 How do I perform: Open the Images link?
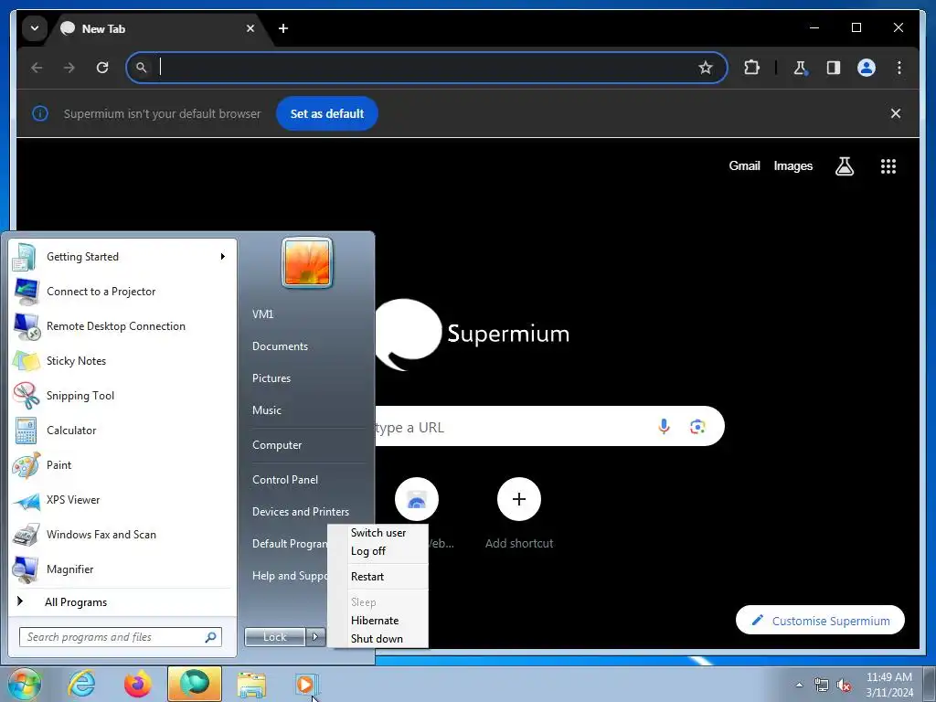(792, 166)
